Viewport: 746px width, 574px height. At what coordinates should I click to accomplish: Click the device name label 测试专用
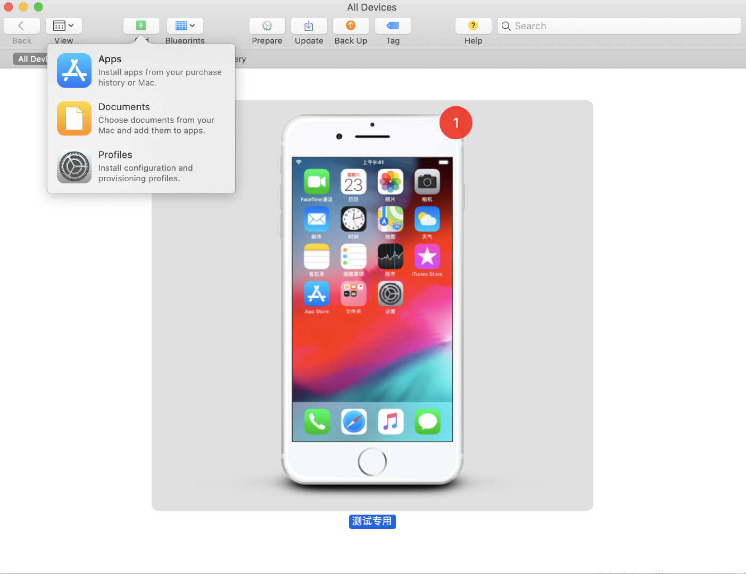tap(372, 521)
